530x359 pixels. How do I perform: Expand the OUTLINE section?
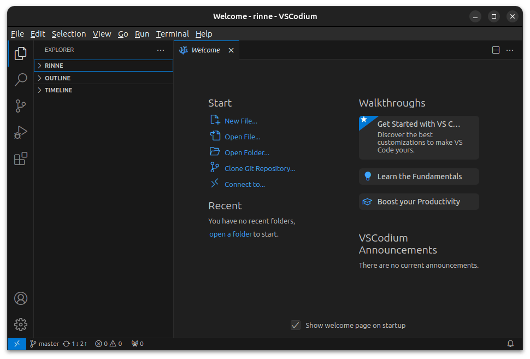57,78
